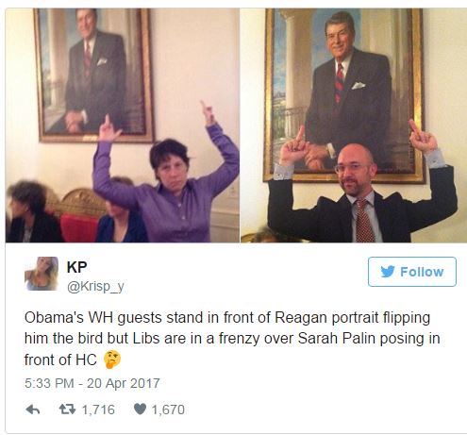Open KP's profile avatar picture
The width and height of the screenshot is (467, 435).
coord(42,274)
